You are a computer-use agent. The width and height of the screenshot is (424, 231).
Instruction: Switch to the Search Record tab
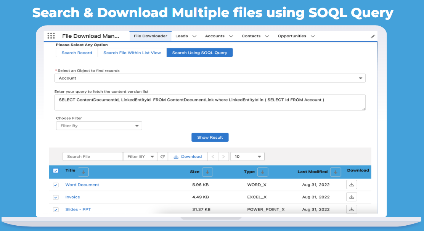77,52
